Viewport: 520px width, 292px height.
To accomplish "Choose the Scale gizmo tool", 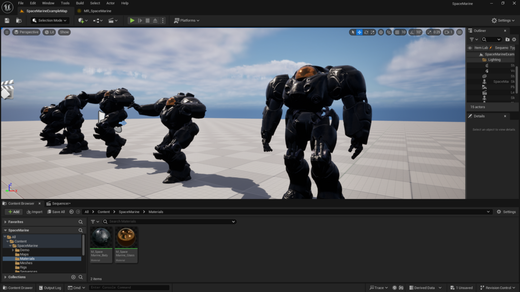I will point(373,32).
